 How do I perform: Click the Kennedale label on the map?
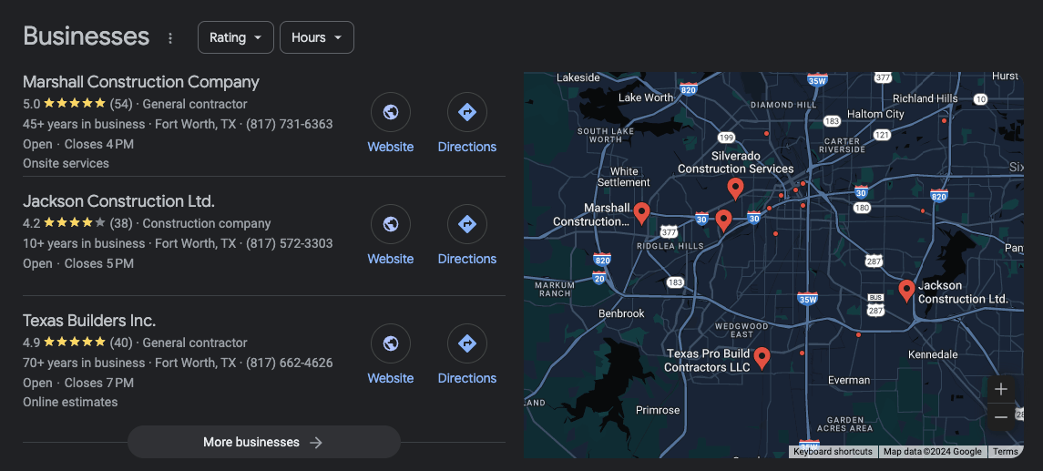point(933,354)
